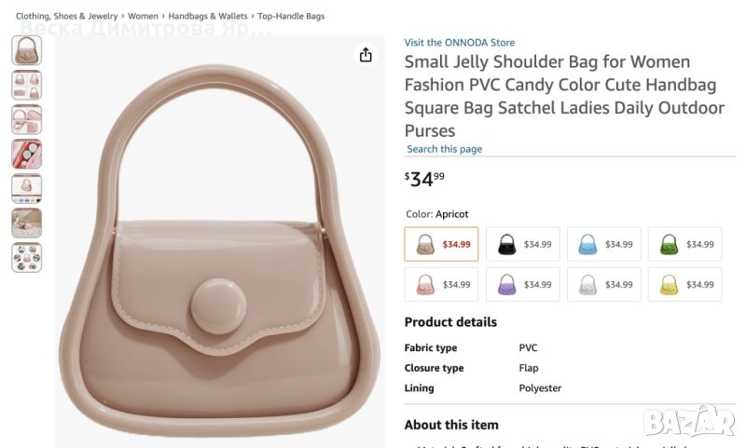746x448 pixels.
Task: Choose the blue bag color option
Action: 603,244
